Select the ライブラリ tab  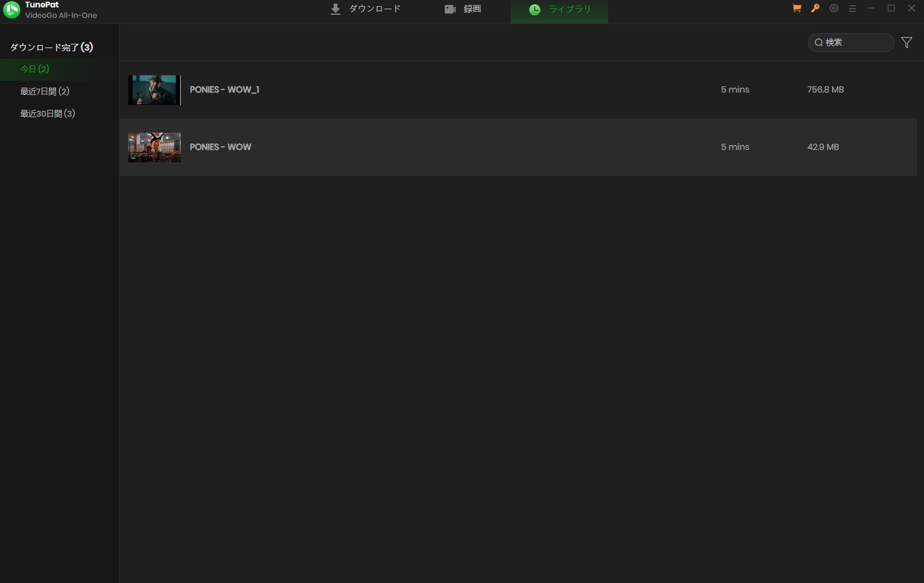pos(569,9)
